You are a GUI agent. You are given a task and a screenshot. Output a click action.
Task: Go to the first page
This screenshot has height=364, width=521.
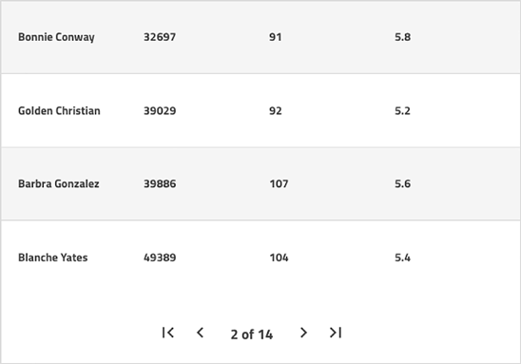pos(168,333)
